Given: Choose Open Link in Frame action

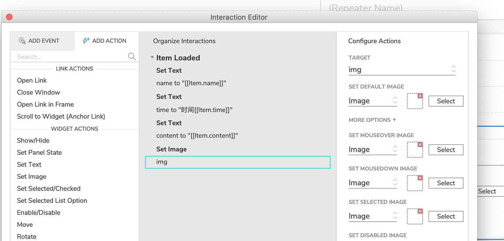Looking at the screenshot, I should click(45, 104).
